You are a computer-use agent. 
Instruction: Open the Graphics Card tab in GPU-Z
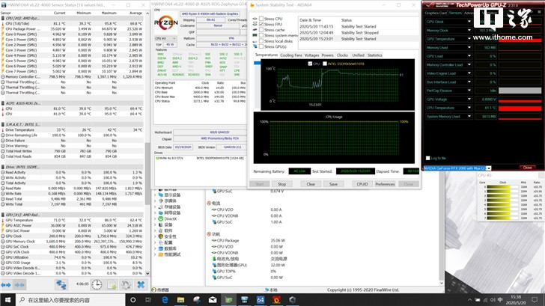tap(436, 13)
